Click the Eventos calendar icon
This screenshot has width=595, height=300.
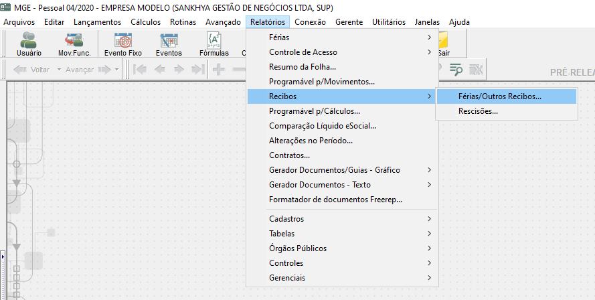pyautogui.click(x=169, y=44)
